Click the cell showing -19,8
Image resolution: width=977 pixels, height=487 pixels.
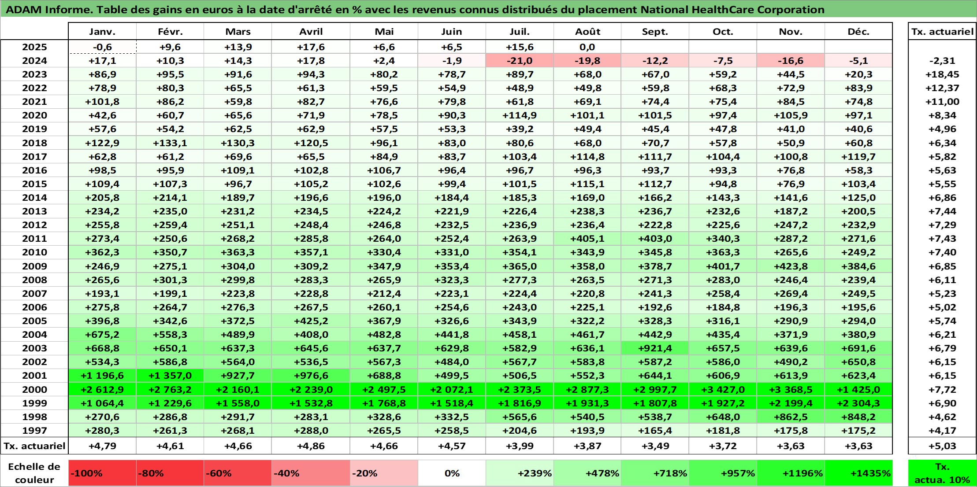click(x=587, y=61)
